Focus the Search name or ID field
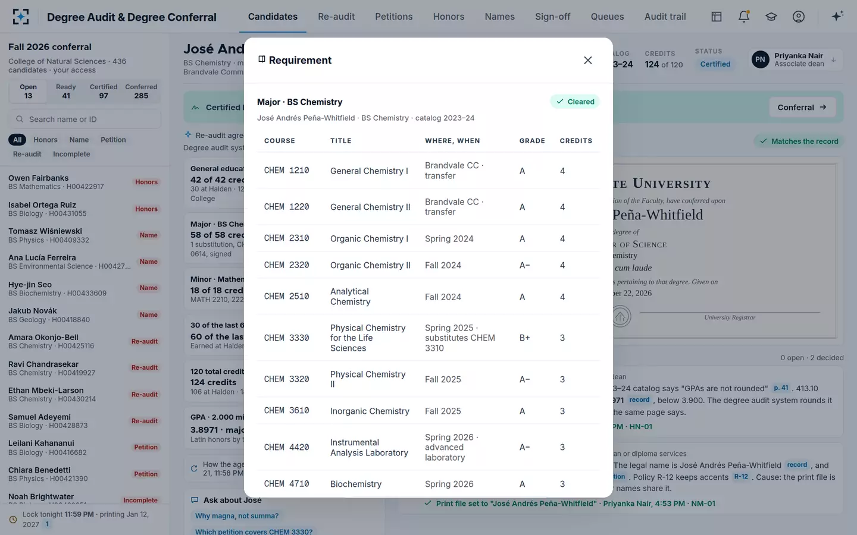The image size is (857, 535). (85, 119)
